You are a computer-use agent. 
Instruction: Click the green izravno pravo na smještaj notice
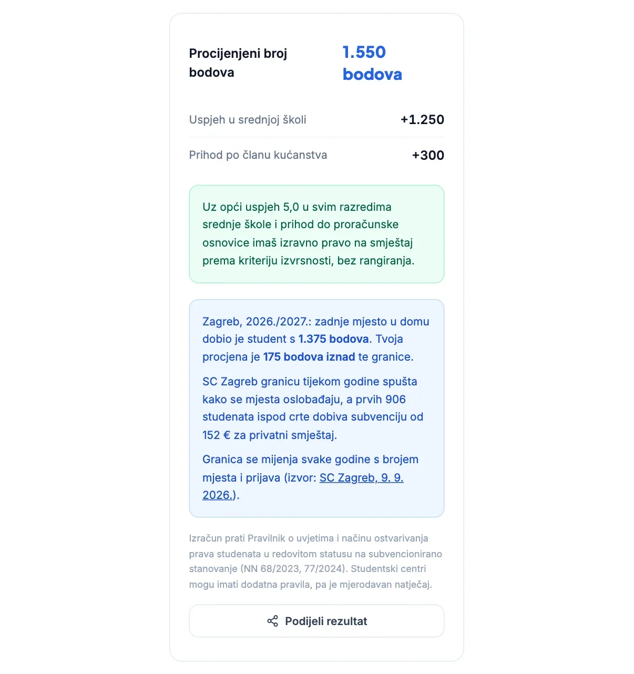point(316,234)
